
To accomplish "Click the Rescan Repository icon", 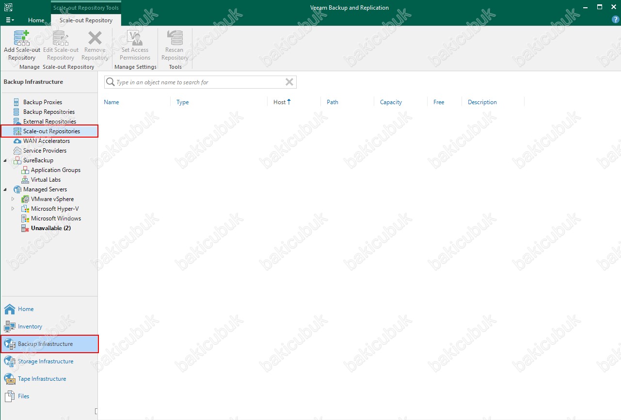I will (175, 38).
